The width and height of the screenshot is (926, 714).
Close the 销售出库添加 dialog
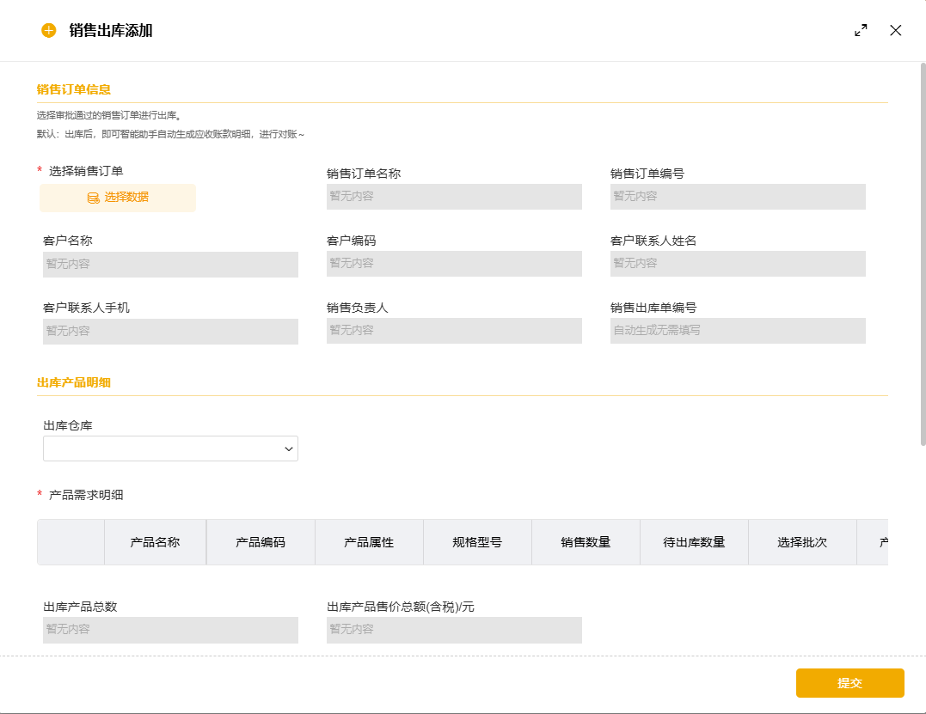click(x=896, y=30)
